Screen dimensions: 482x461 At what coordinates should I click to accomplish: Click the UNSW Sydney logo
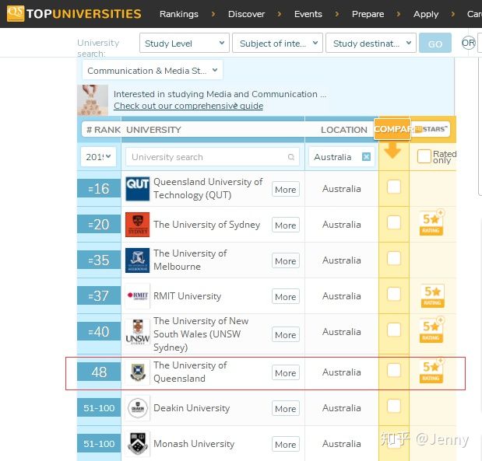[137, 332]
